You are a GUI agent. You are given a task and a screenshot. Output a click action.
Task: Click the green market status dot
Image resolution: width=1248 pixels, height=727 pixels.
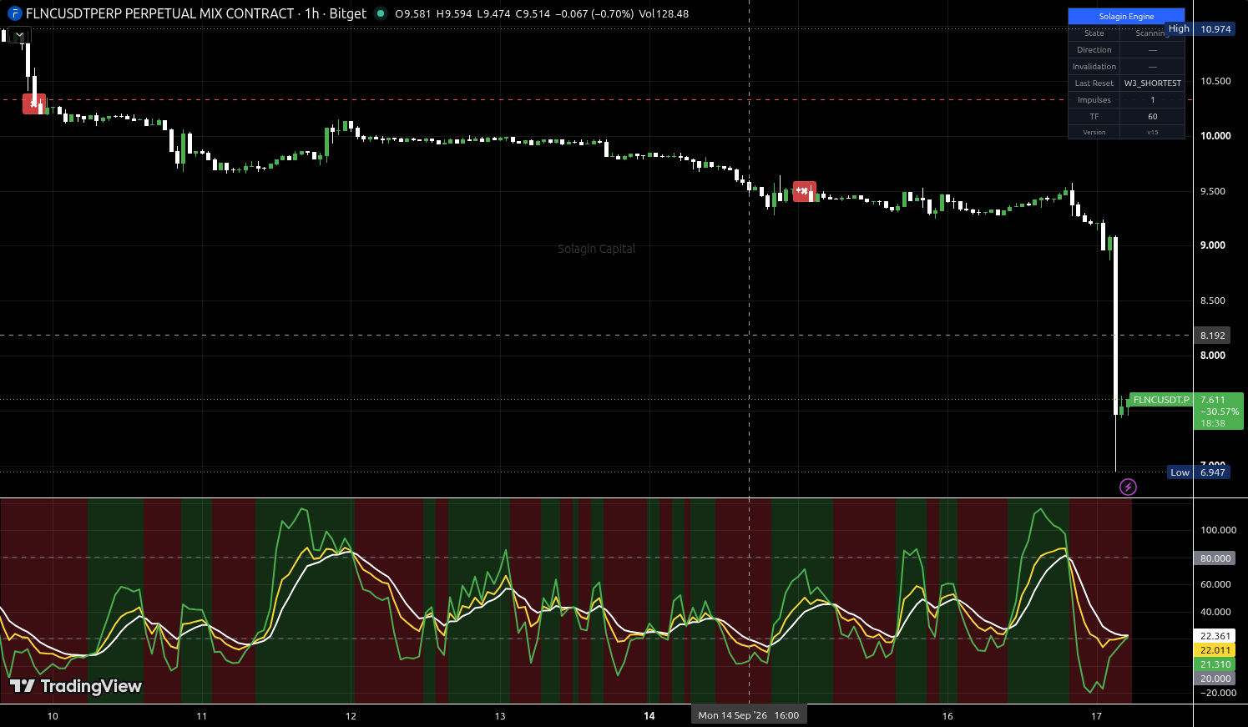381,13
